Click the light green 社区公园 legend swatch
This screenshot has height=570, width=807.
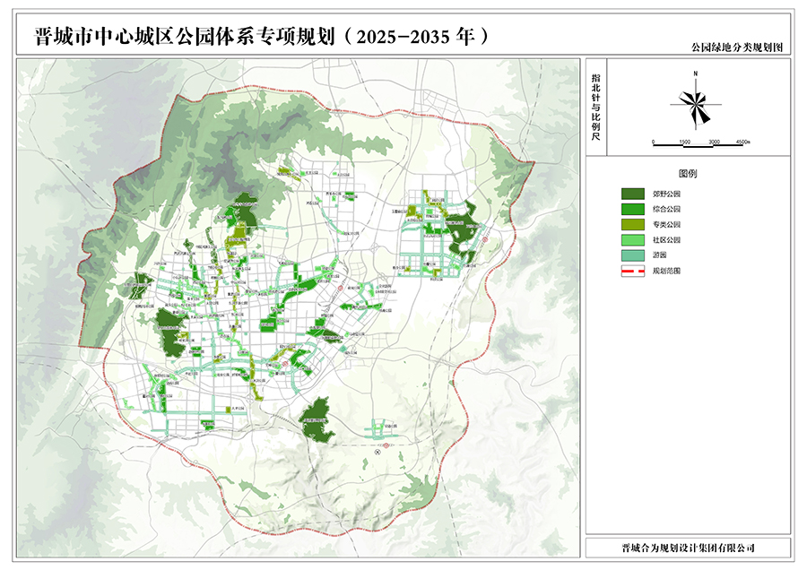(x=633, y=239)
